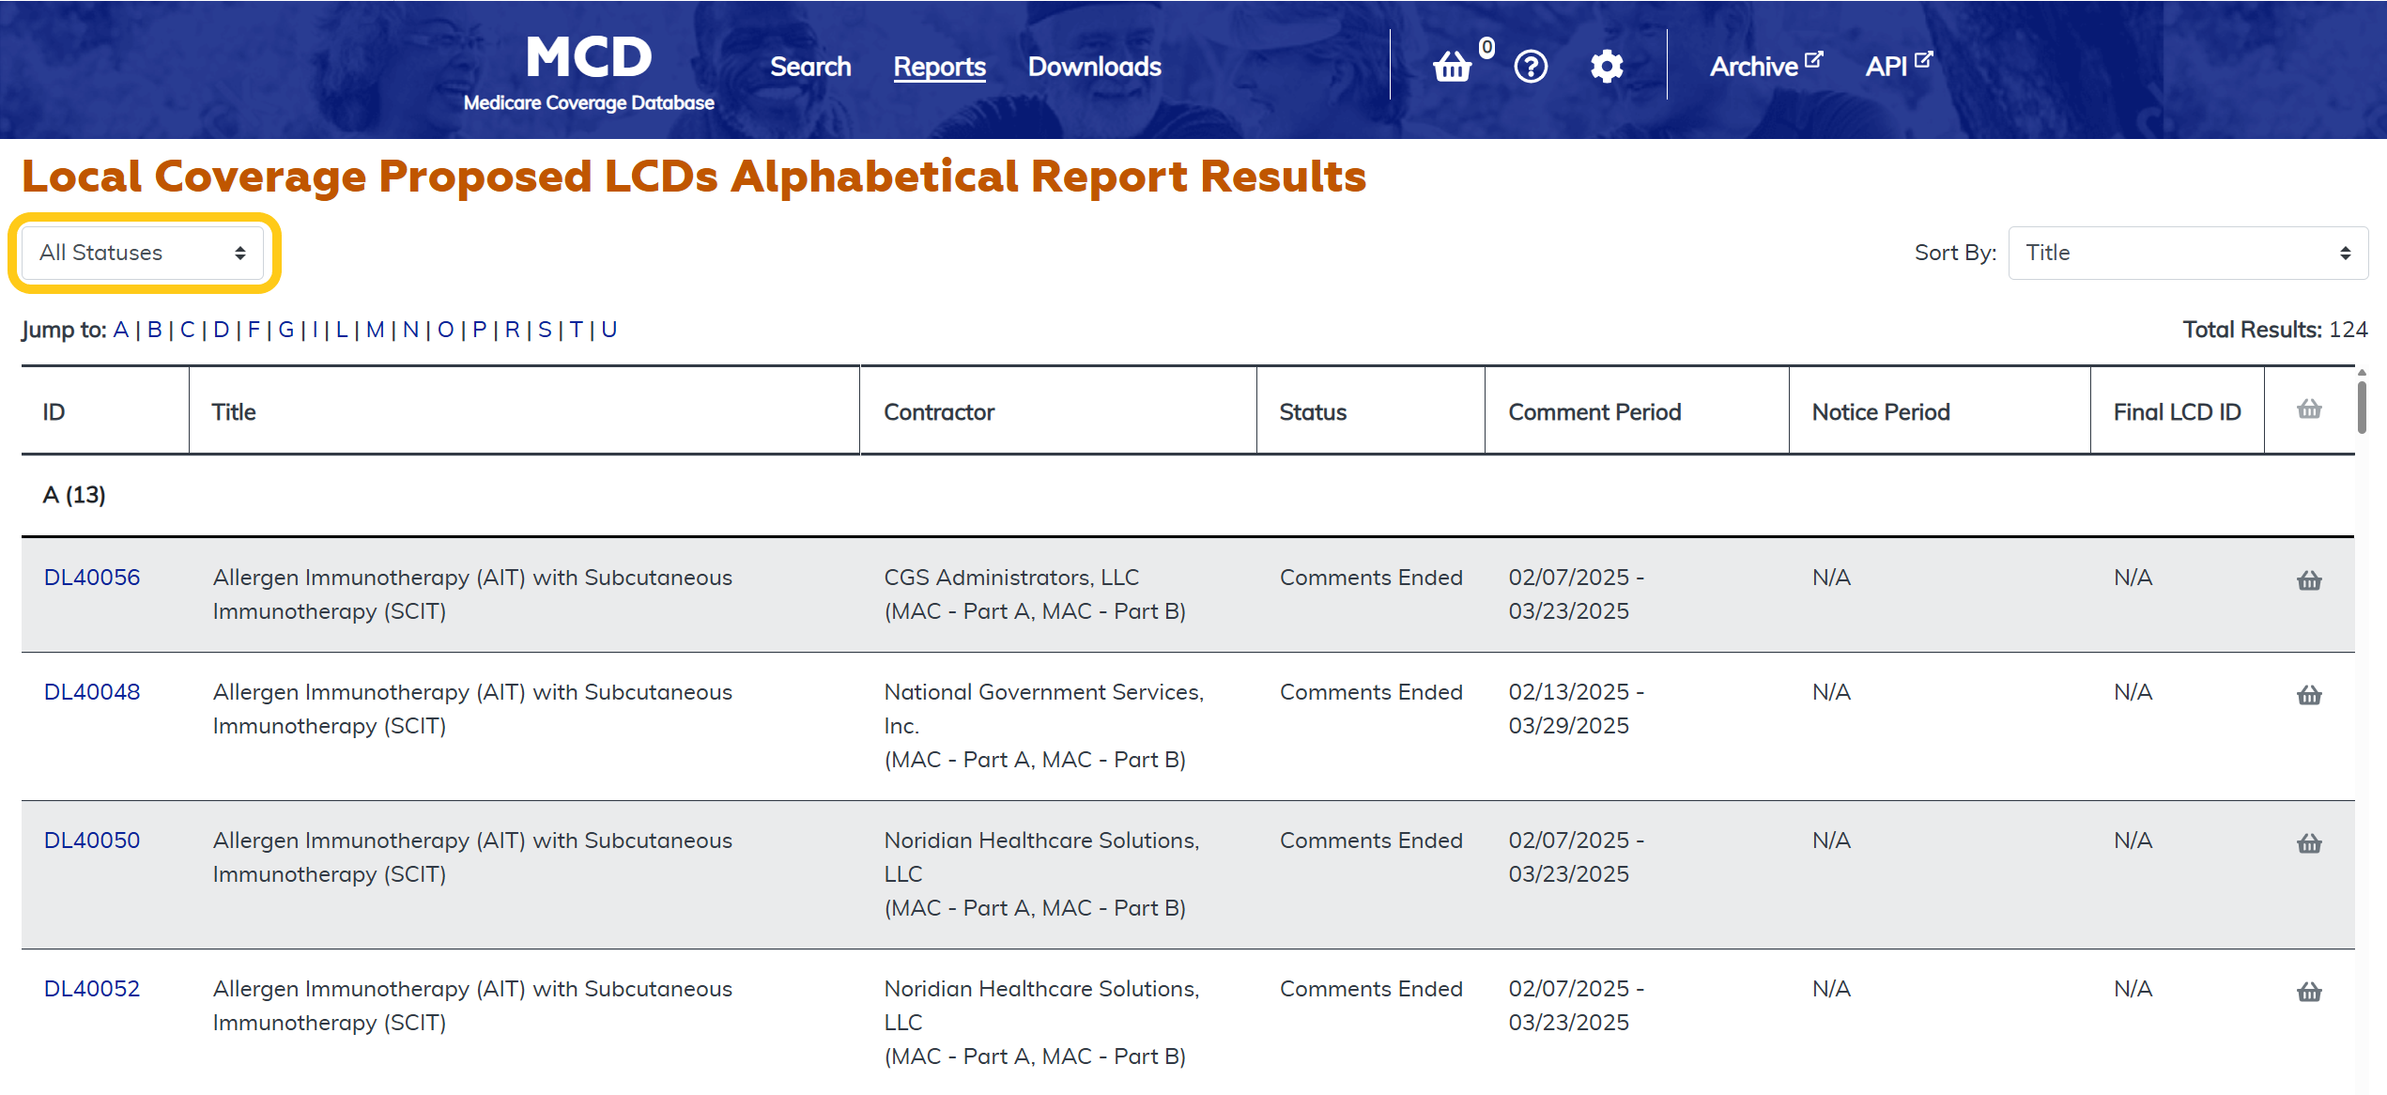Viewport: 2387px width, 1095px height.
Task: Jump to letter S section
Action: [545, 330]
